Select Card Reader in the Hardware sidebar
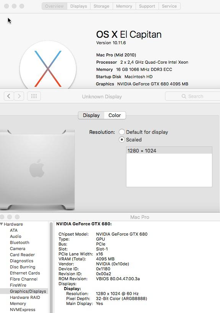 point(23,255)
